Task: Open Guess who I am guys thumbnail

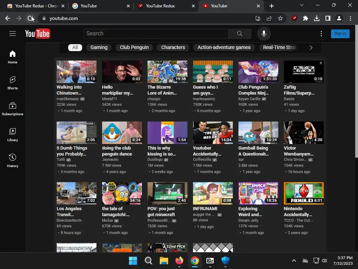Action: [x=213, y=72]
